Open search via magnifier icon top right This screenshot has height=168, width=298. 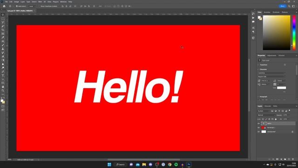tap(289, 6)
